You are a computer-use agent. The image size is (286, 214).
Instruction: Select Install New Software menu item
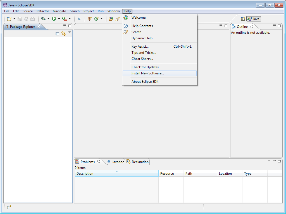[147, 73]
